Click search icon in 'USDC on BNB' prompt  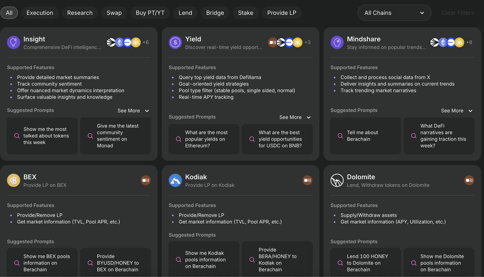click(x=252, y=139)
